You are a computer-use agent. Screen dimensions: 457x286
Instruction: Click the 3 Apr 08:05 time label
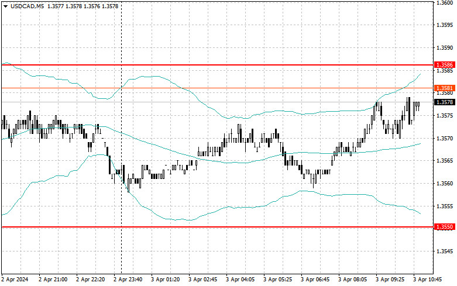tap(353, 280)
